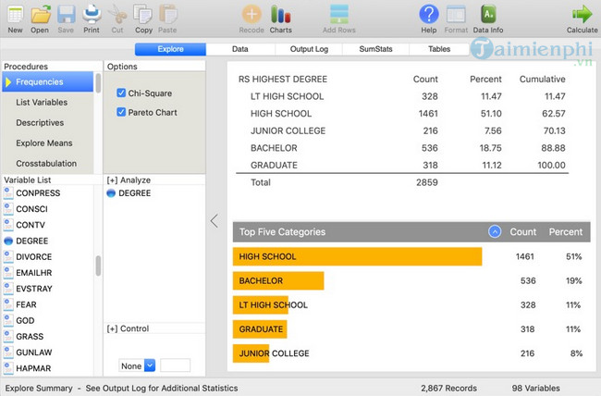Run the Calculate arrow button
This screenshot has width=601, height=396.
click(582, 15)
